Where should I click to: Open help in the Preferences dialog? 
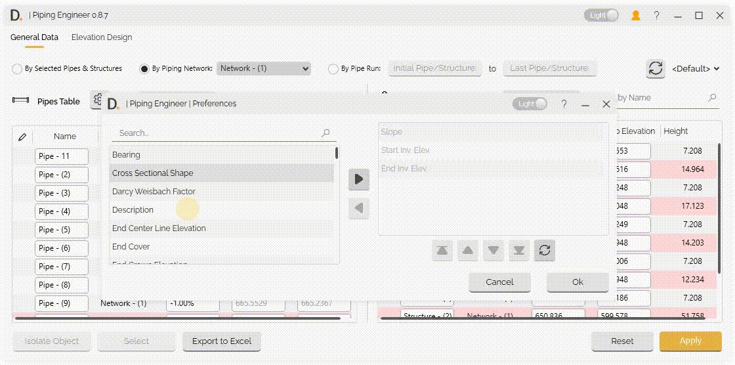pyautogui.click(x=564, y=104)
